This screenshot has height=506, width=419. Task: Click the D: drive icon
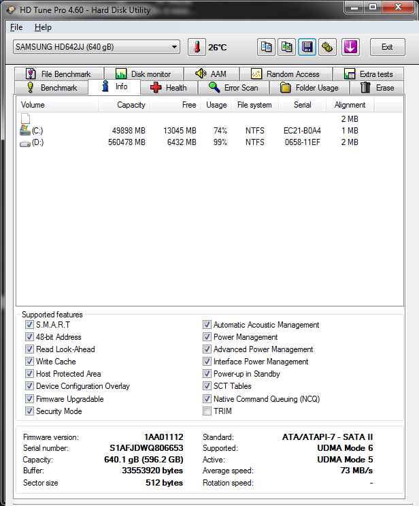[x=25, y=143]
